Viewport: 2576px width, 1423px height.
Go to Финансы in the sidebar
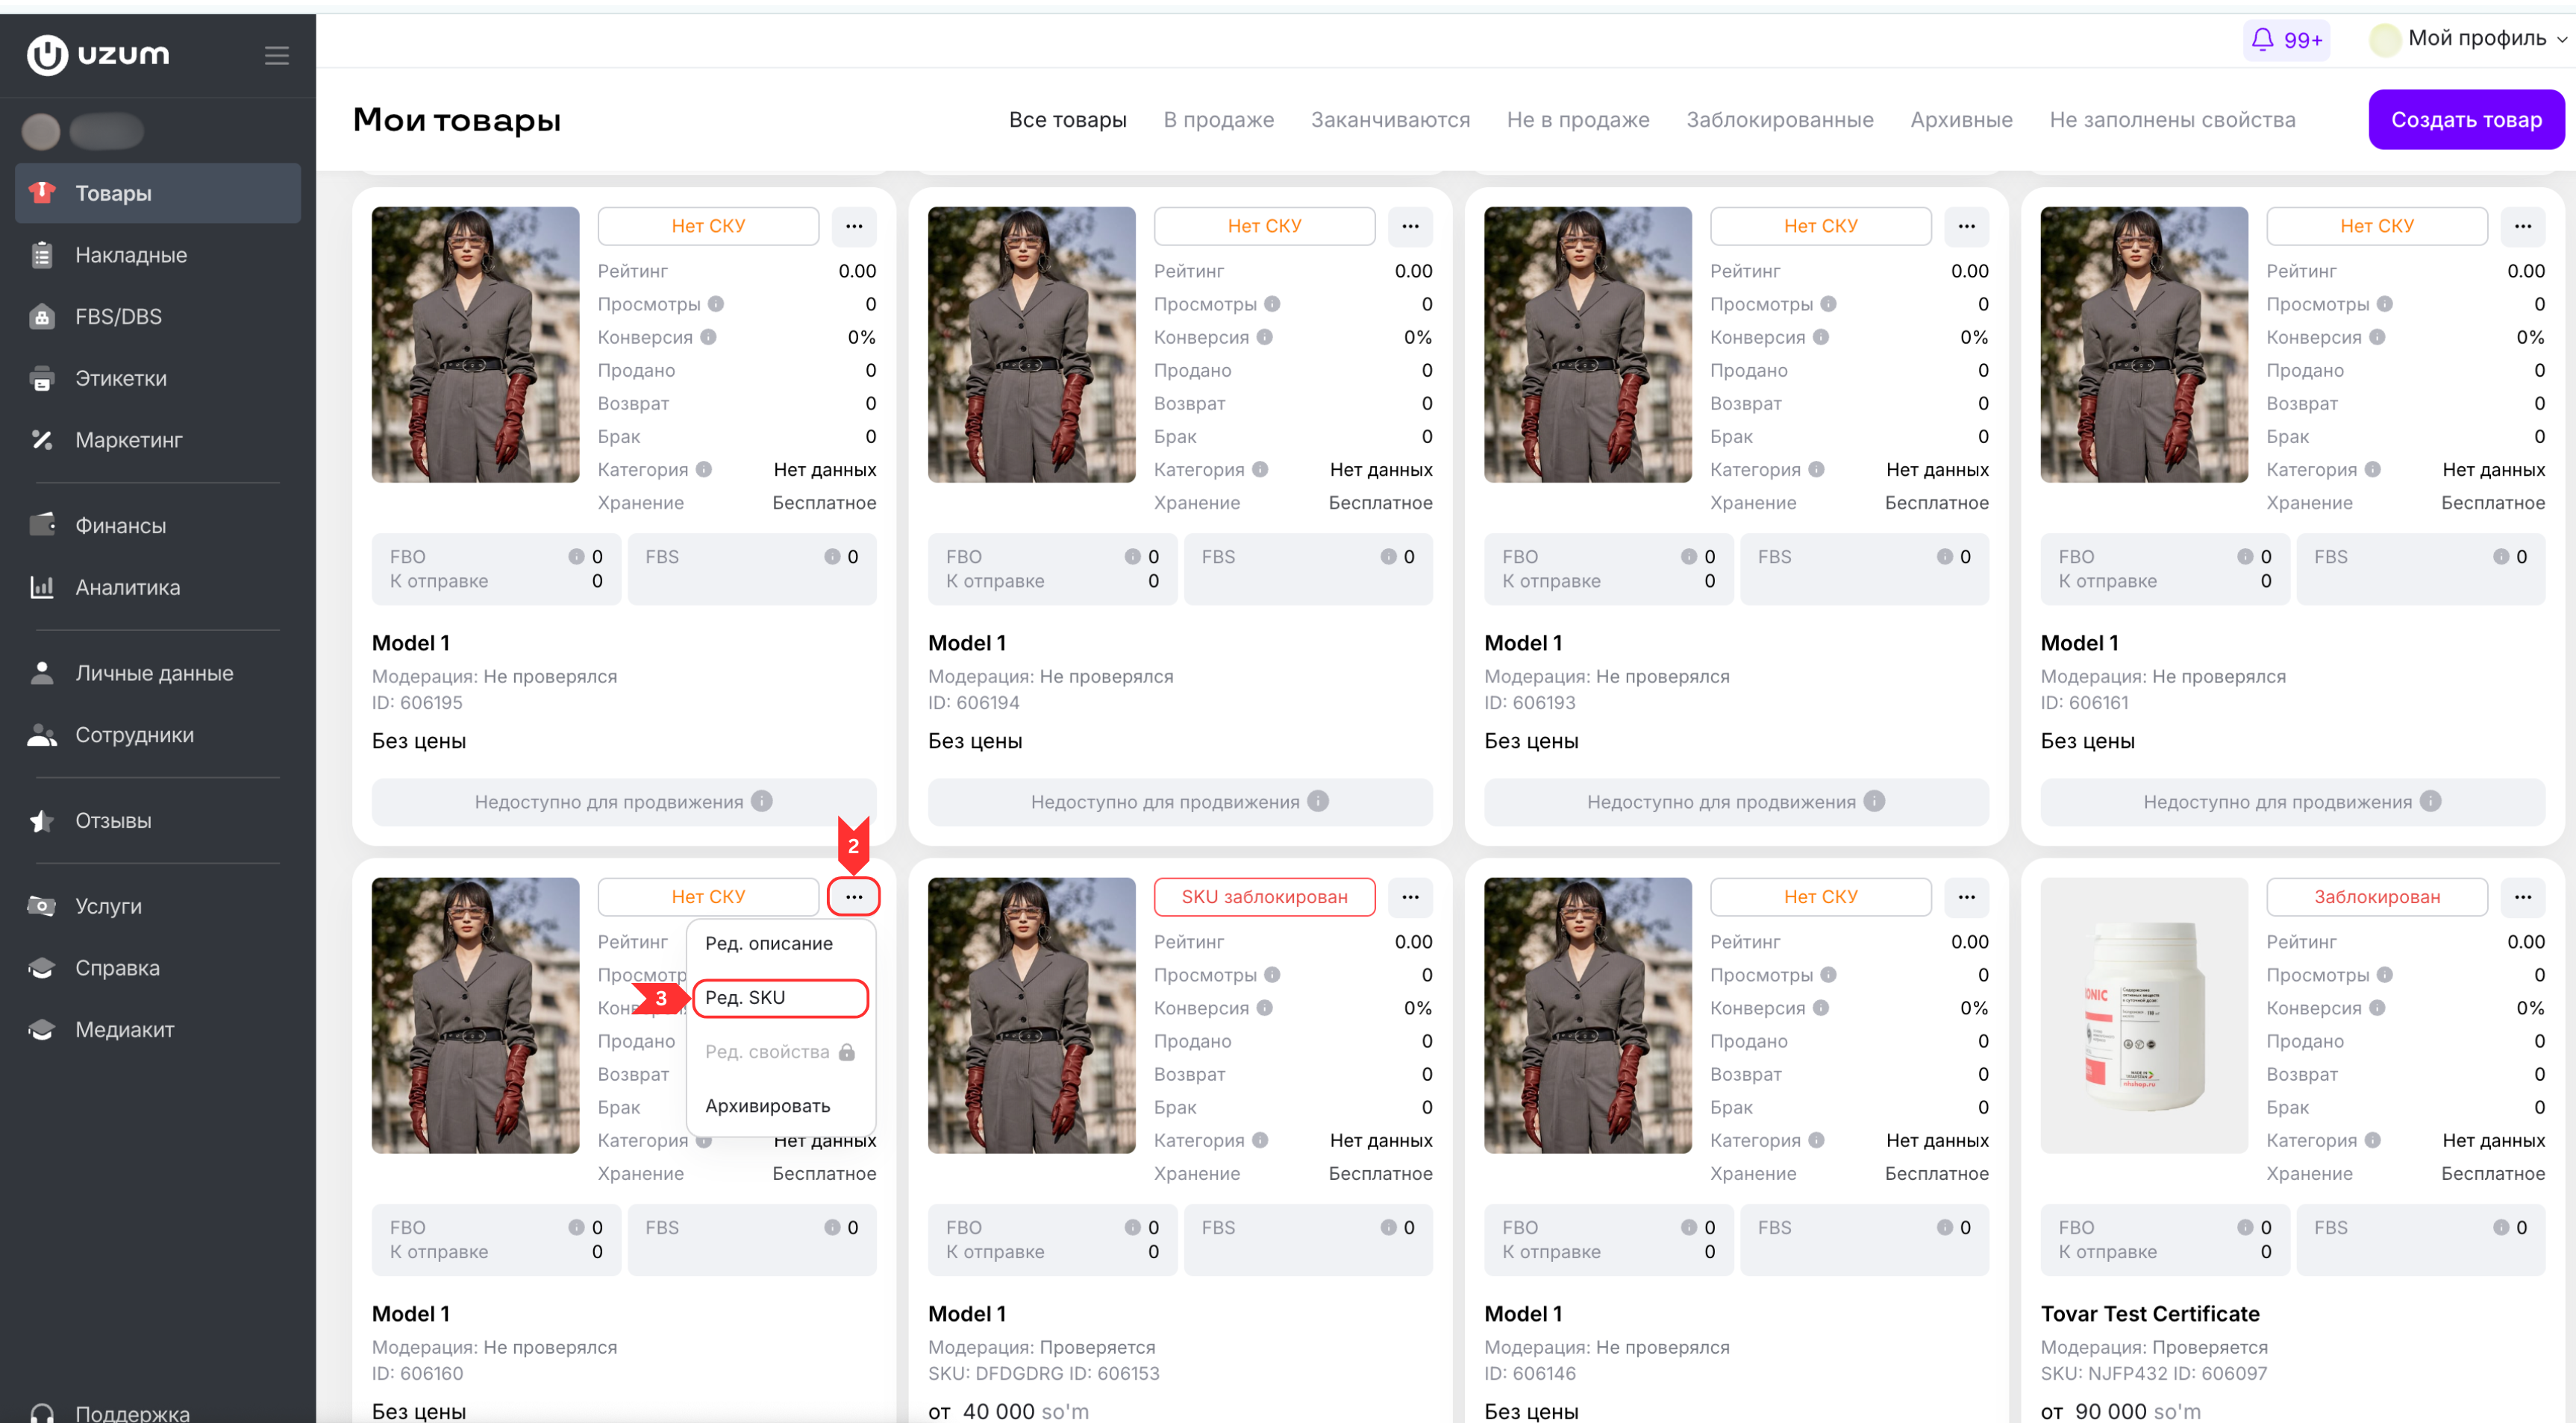pos(158,526)
